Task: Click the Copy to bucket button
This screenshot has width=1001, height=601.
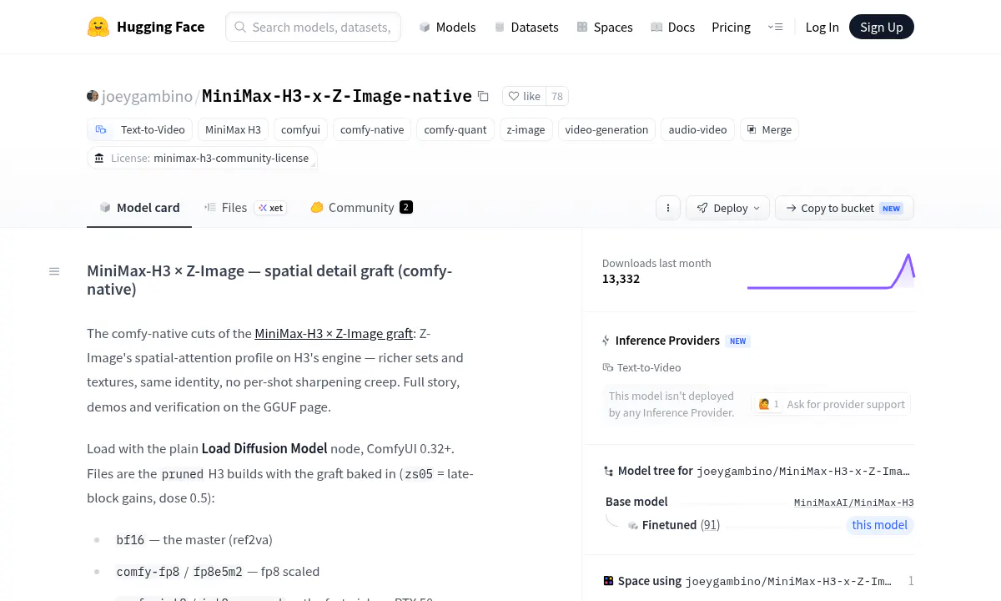Action: point(844,208)
